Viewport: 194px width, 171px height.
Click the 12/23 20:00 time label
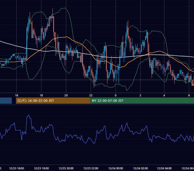click(x=66, y=168)
